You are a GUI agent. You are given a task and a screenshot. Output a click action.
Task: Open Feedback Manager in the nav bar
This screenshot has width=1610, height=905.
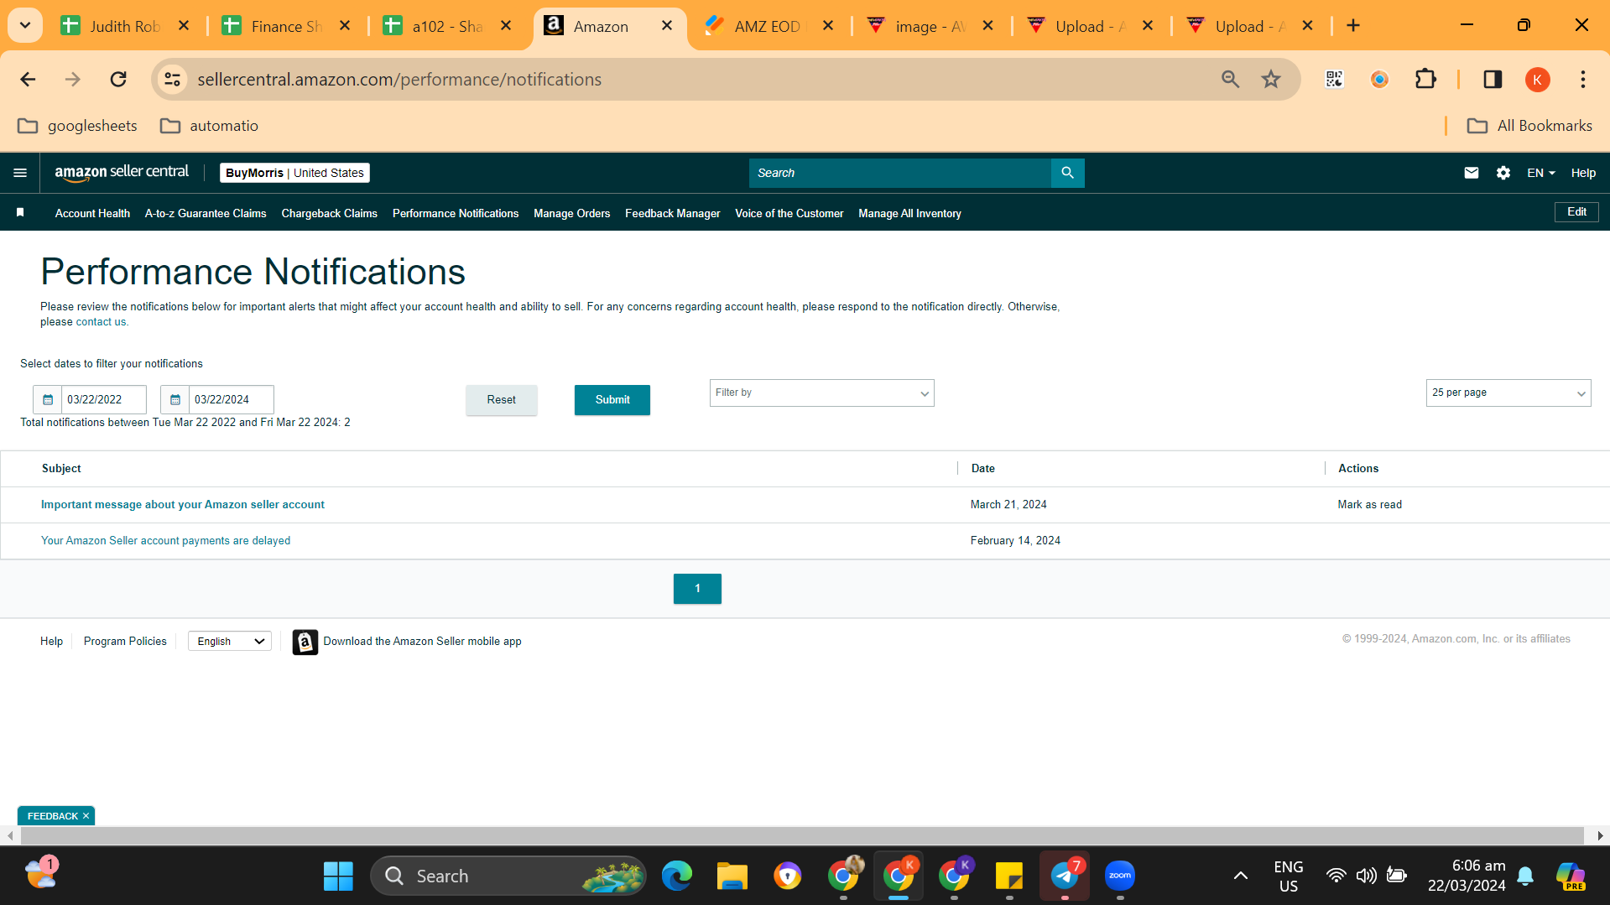coord(672,214)
